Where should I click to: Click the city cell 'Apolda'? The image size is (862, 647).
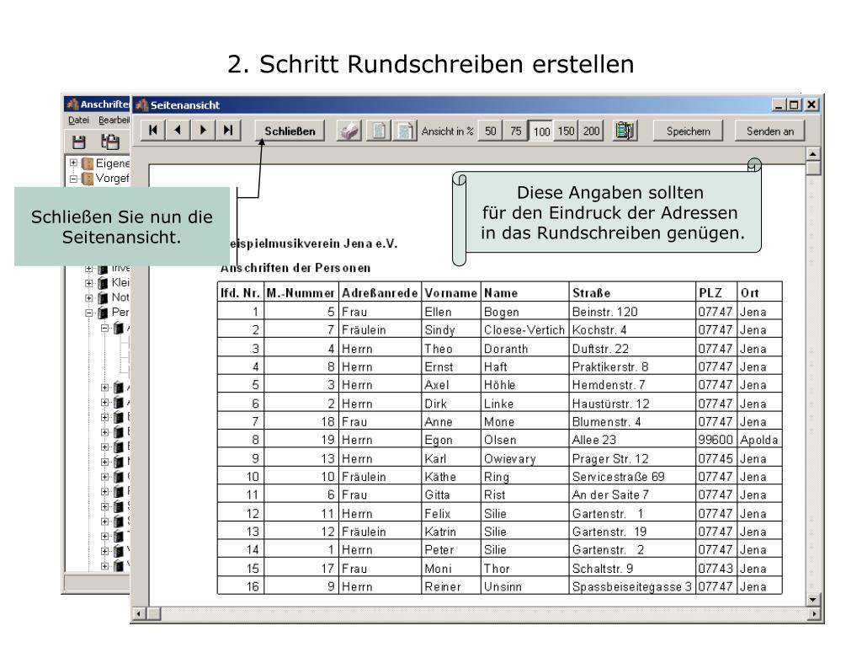pyautogui.click(x=758, y=440)
